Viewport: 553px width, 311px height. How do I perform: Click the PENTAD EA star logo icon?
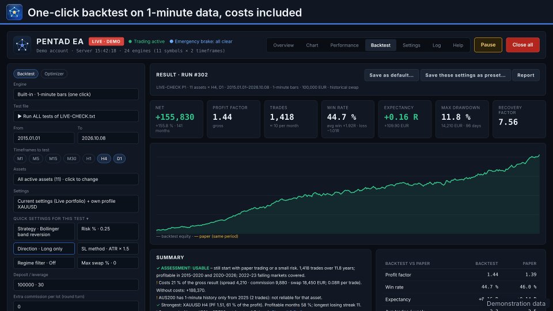(22, 45)
